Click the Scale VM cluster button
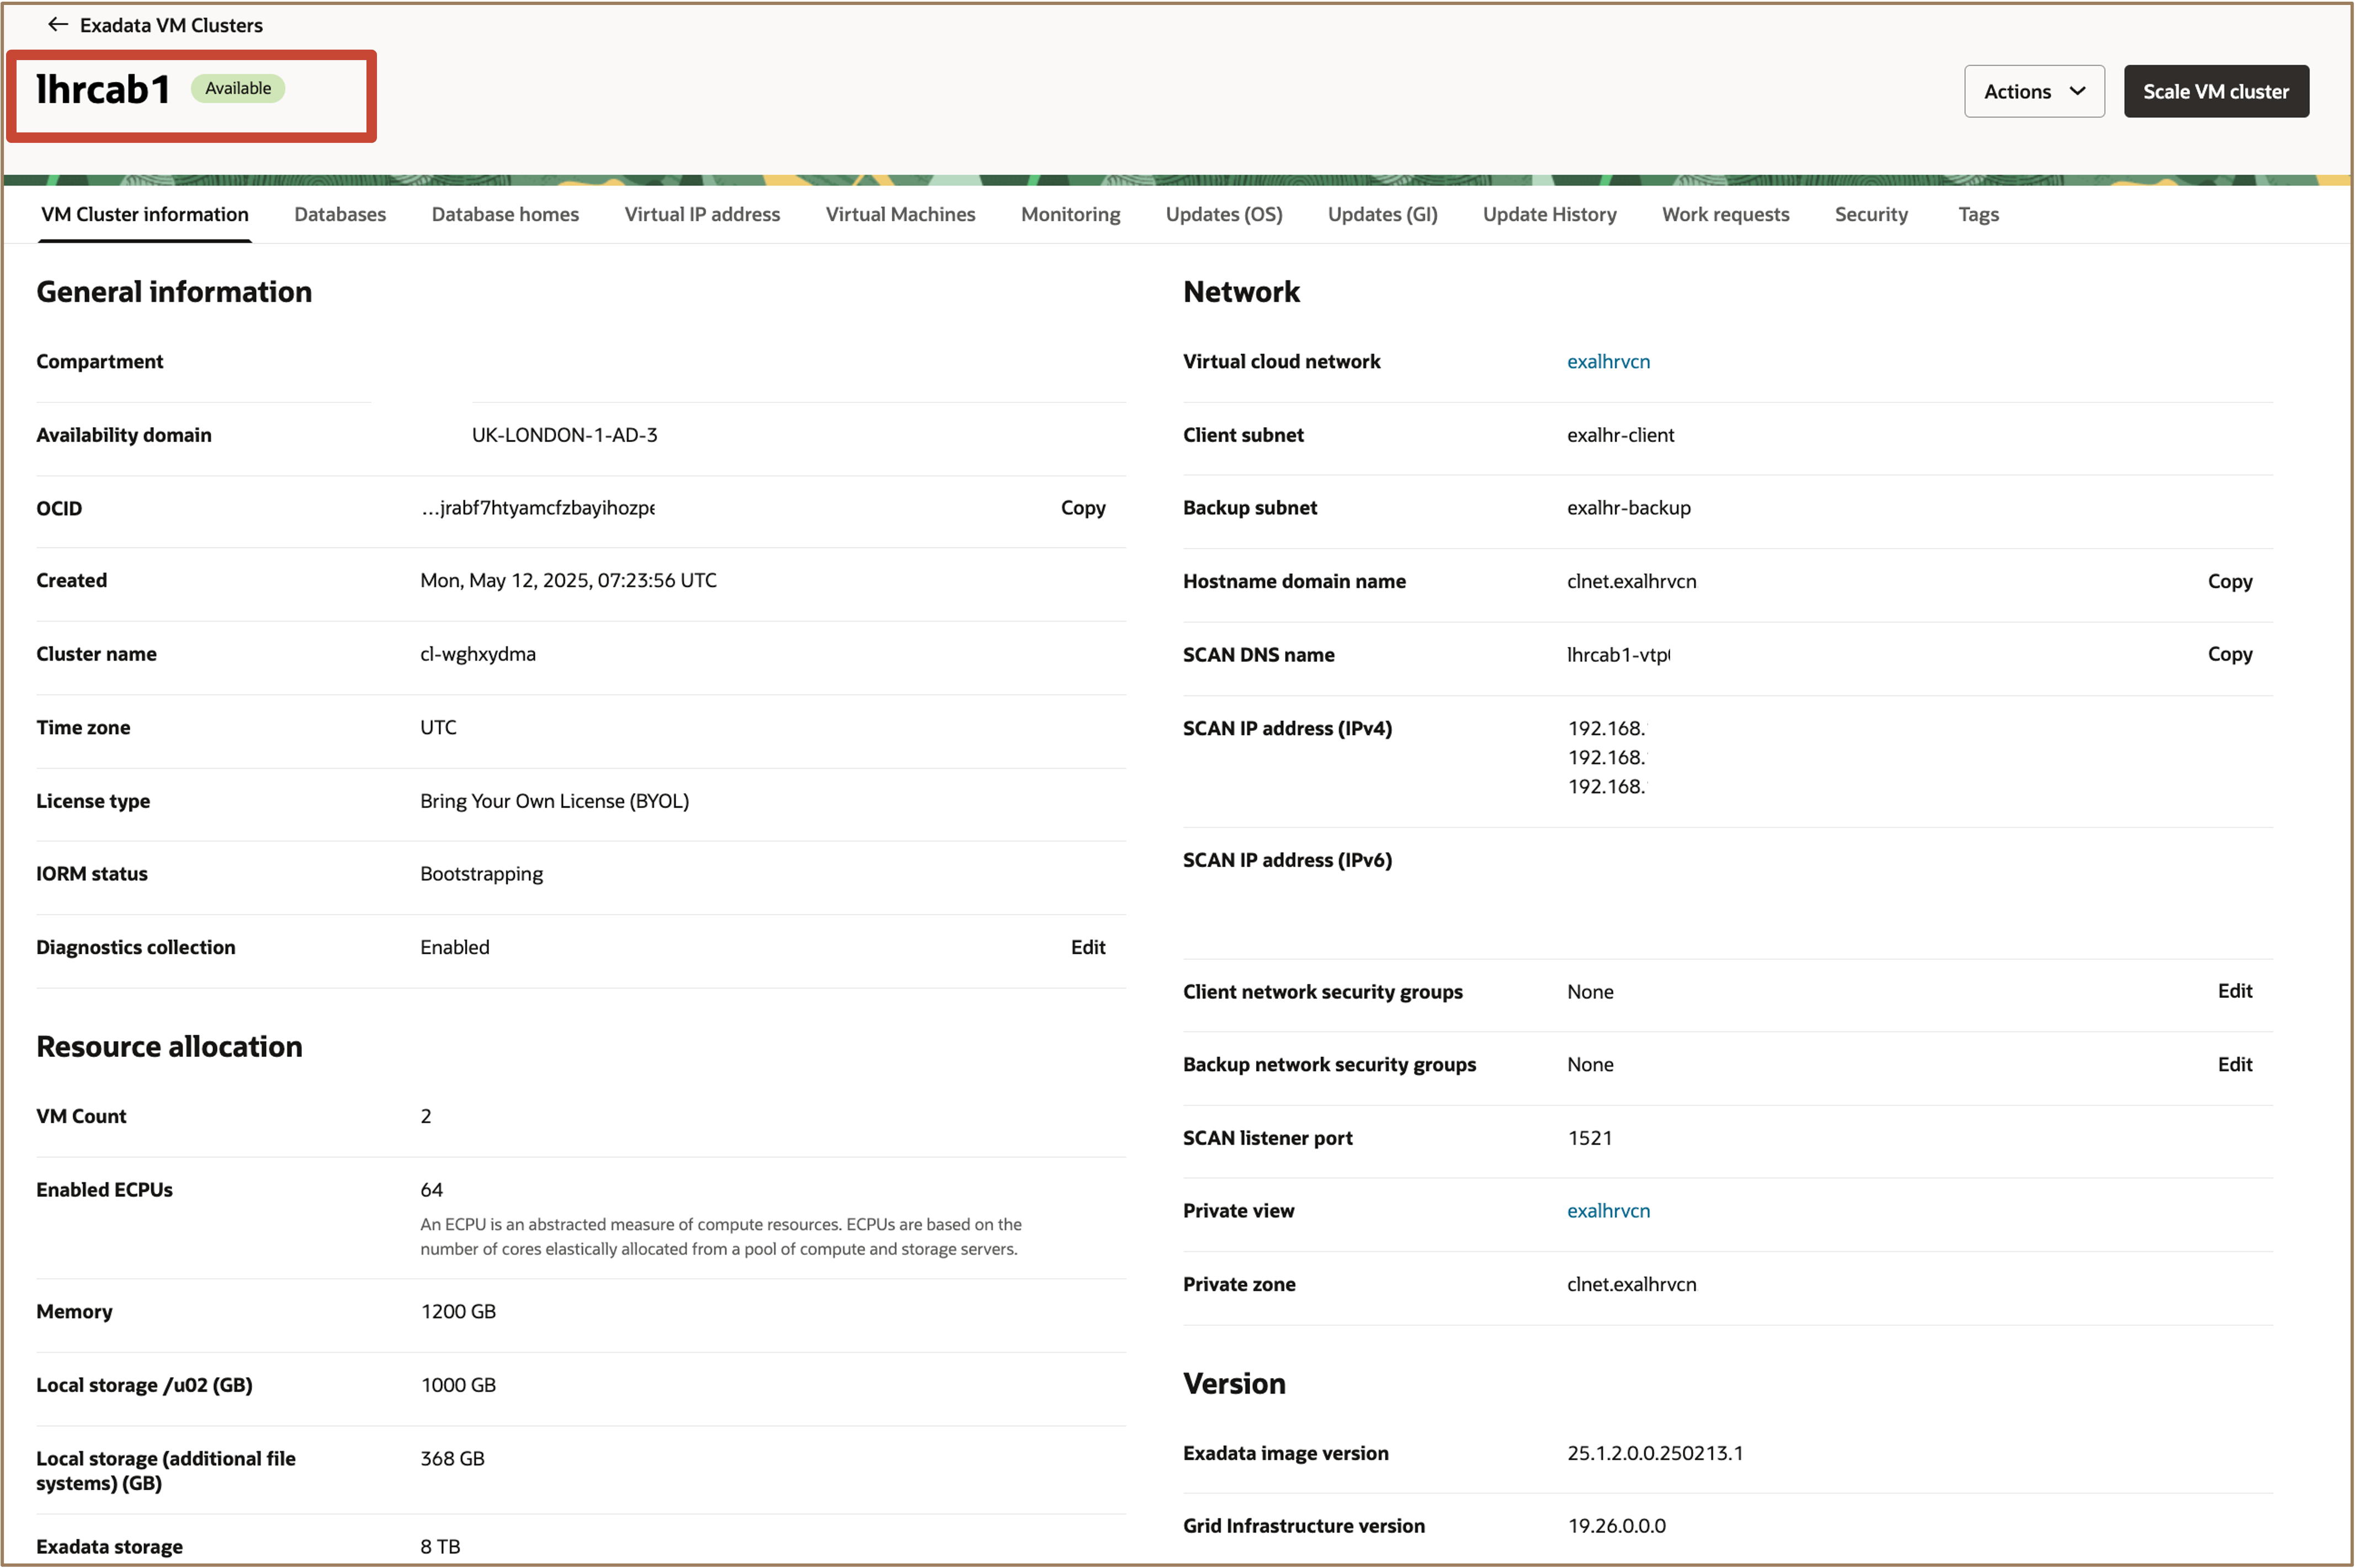The image size is (2355, 1568). pyautogui.click(x=2216, y=91)
